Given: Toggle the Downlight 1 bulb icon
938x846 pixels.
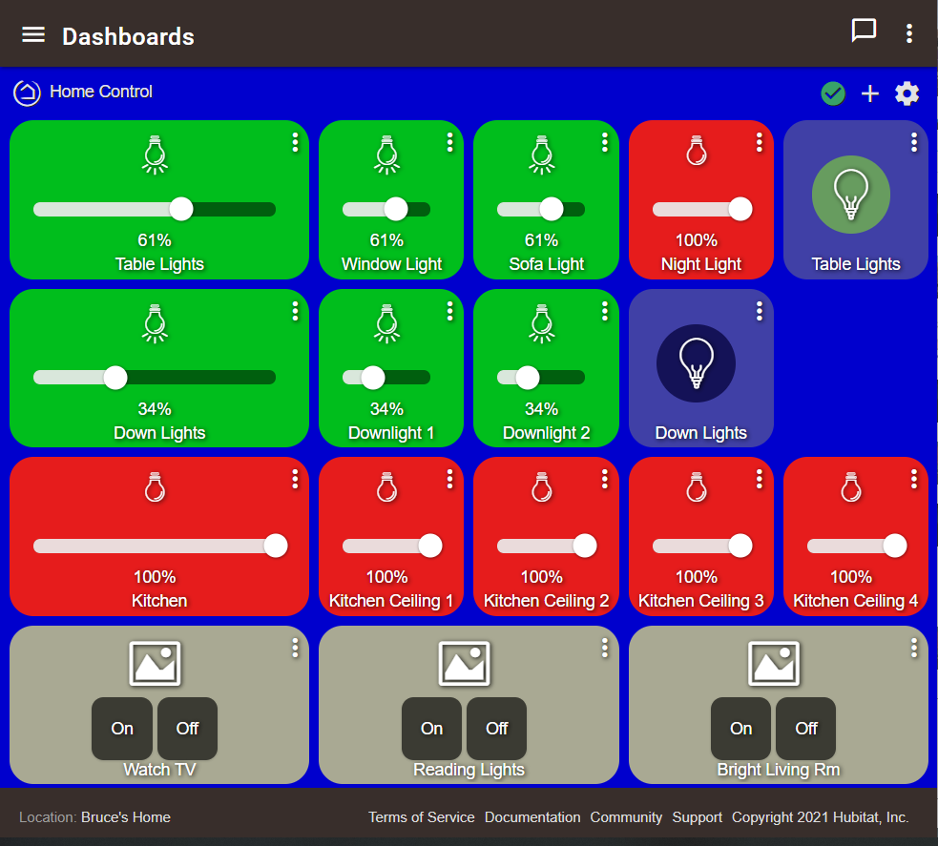Looking at the screenshot, I should coord(387,323).
